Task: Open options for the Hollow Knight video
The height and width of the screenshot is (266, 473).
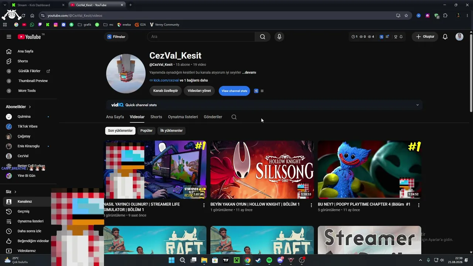Action: point(311,205)
